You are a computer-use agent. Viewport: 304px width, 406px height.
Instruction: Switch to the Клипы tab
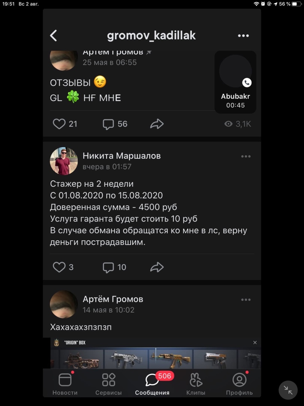(196, 383)
